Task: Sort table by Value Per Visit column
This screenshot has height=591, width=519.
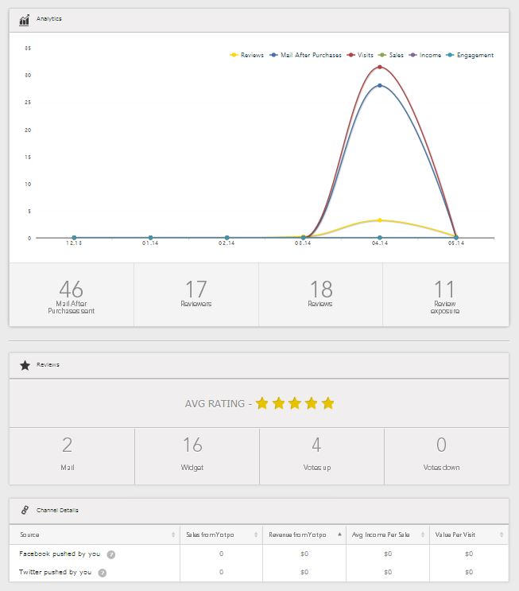Action: coord(469,535)
